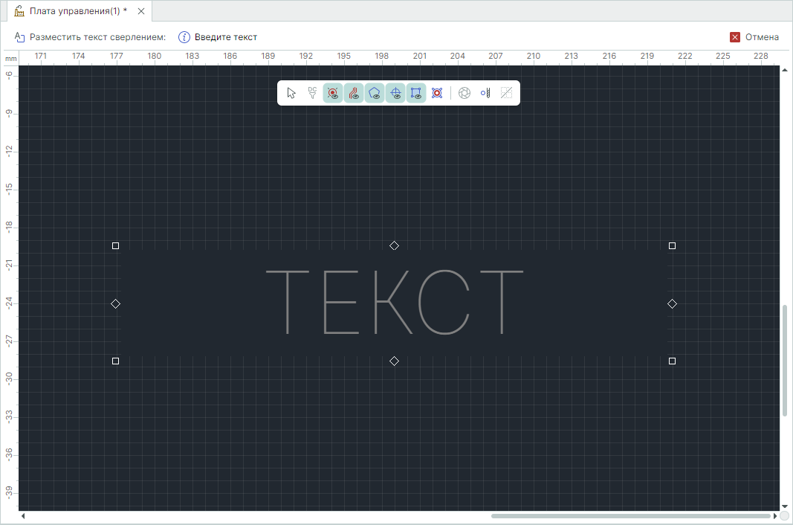Click the vertical scrollbar thumb
The height and width of the screenshot is (525, 793).
[x=785, y=360]
